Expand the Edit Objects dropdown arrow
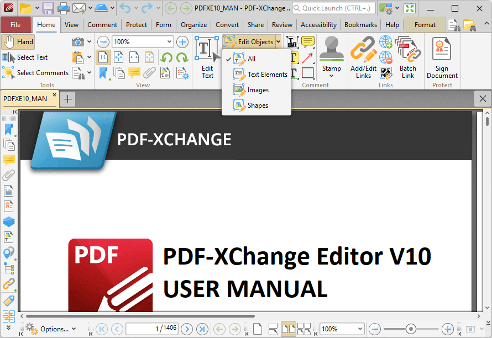The image size is (492, 338). click(278, 42)
